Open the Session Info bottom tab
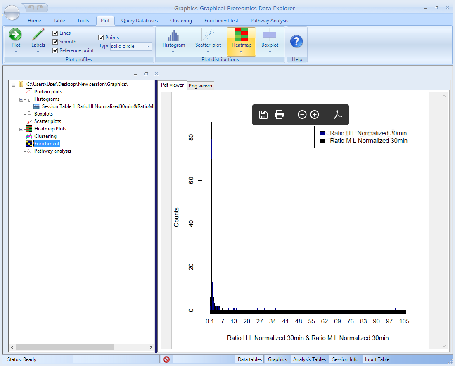Screen dimensions: 455x366 pyautogui.click(x=345, y=359)
